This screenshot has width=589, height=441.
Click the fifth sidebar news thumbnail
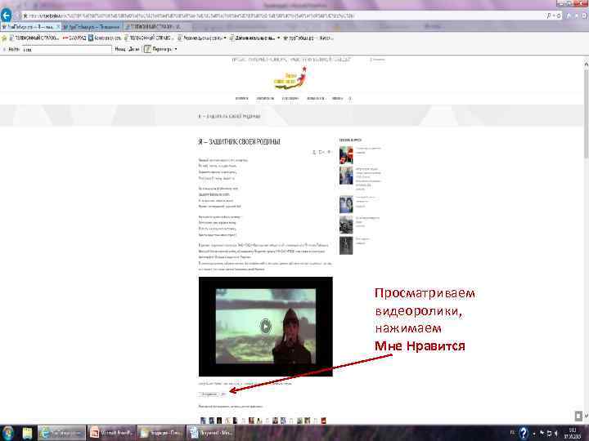click(346, 245)
